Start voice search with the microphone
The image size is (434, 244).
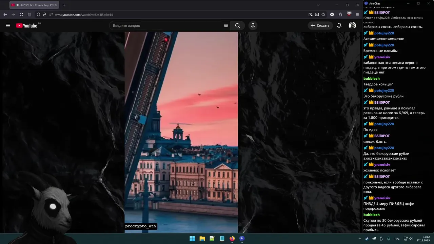(x=253, y=25)
